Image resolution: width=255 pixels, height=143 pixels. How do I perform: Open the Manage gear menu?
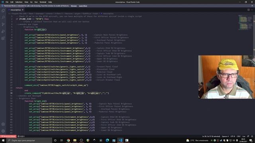tap(3, 131)
